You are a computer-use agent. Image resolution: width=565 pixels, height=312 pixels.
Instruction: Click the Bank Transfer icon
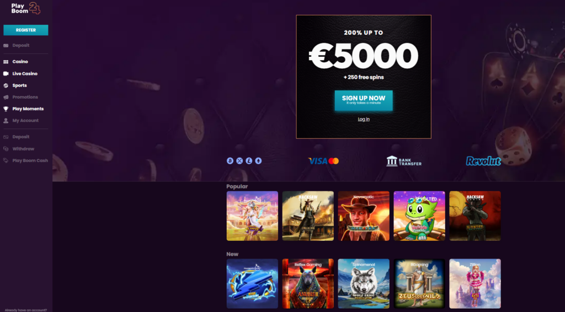tap(403, 161)
